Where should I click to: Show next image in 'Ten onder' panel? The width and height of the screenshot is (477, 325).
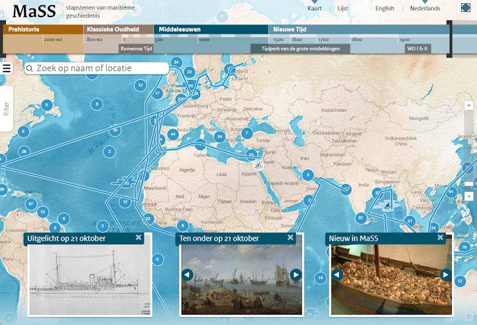pos(295,275)
